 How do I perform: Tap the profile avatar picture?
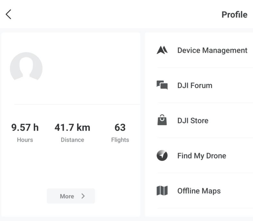coord(26,67)
